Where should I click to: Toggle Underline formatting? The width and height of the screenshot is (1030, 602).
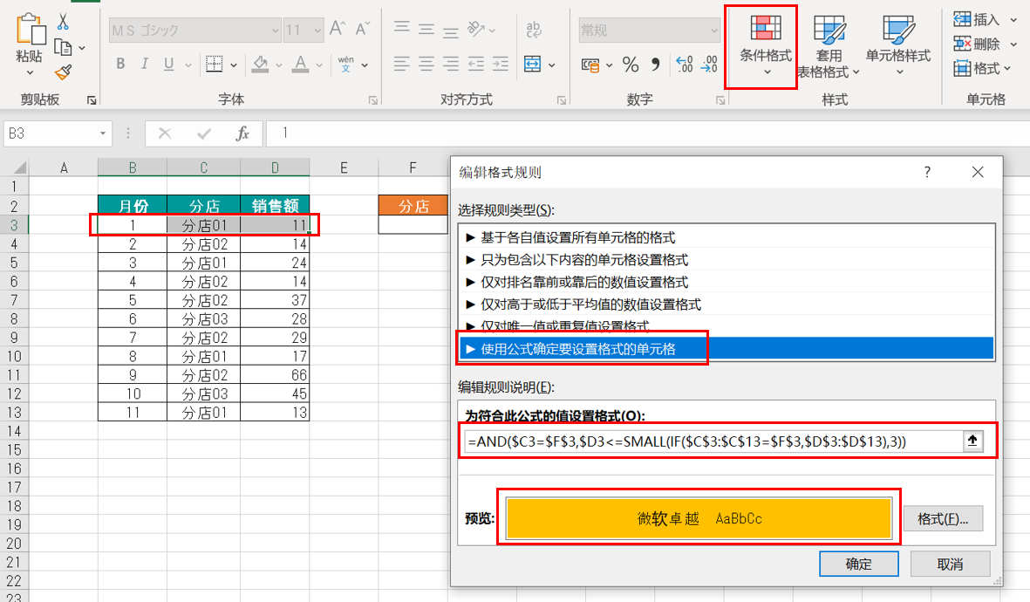pyautogui.click(x=169, y=64)
